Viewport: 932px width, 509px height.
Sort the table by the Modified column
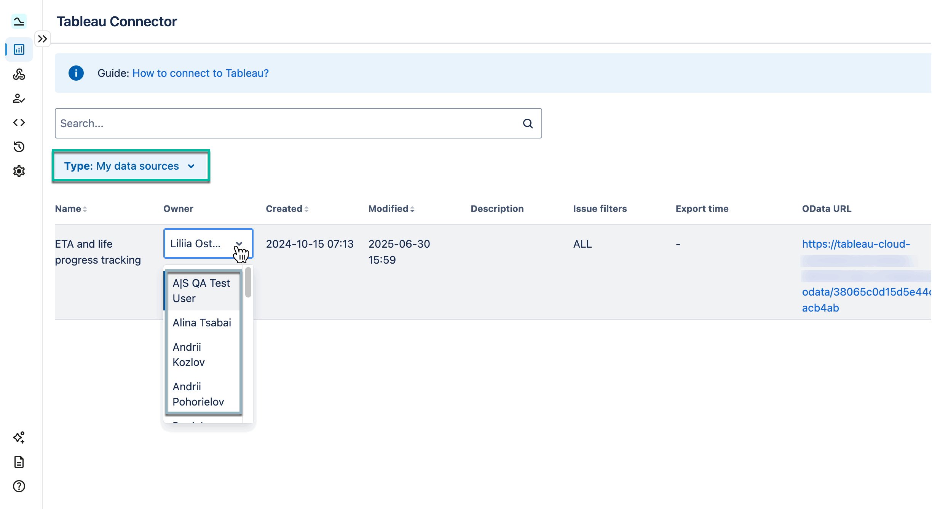pyautogui.click(x=391, y=208)
